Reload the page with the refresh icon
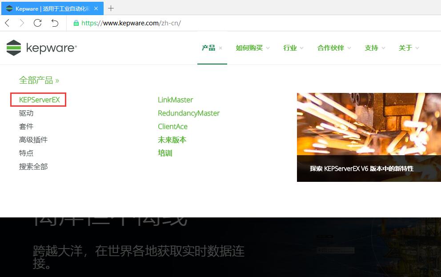The height and width of the screenshot is (277, 441). tap(37, 23)
